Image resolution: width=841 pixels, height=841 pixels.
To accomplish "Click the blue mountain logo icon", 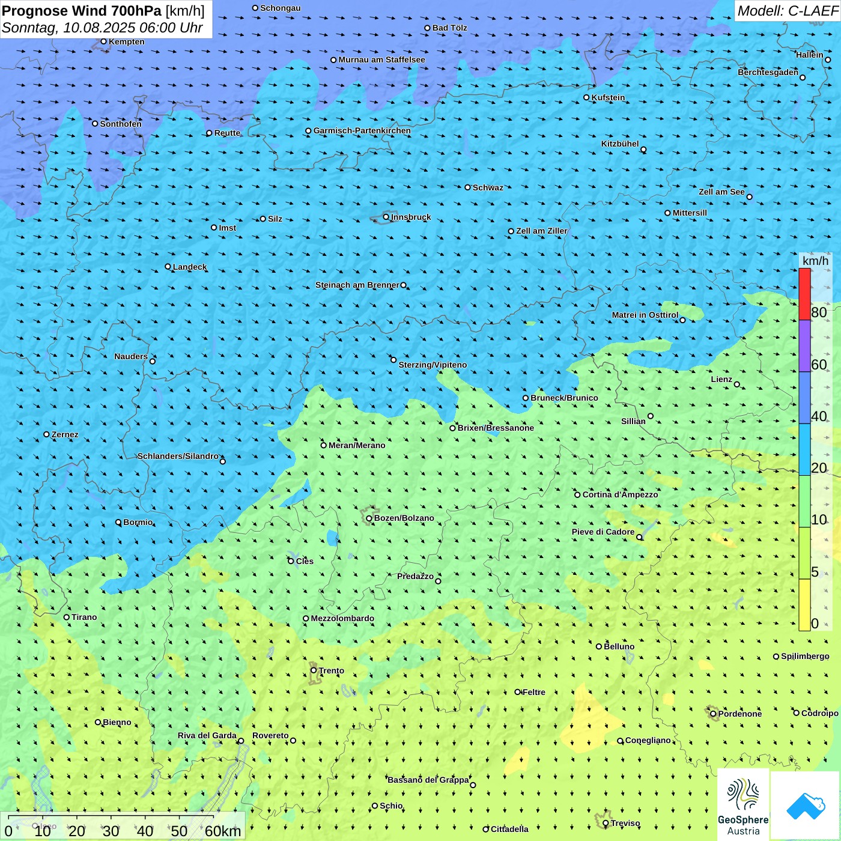I will [806, 806].
